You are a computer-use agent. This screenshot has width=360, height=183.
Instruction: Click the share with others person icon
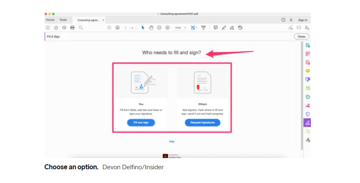[307, 28]
